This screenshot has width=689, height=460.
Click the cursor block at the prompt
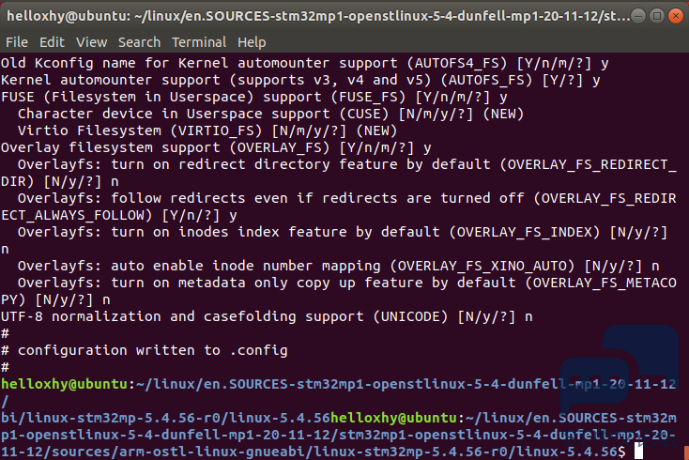click(638, 452)
